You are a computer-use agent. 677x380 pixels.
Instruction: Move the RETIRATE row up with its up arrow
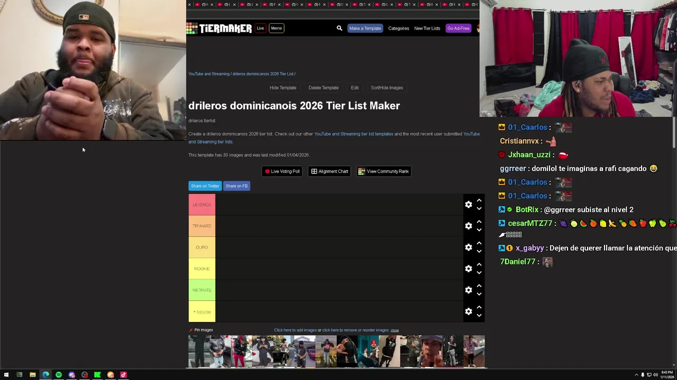479,286
